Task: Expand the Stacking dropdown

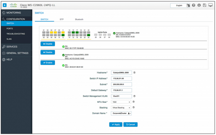Action: [121, 107]
